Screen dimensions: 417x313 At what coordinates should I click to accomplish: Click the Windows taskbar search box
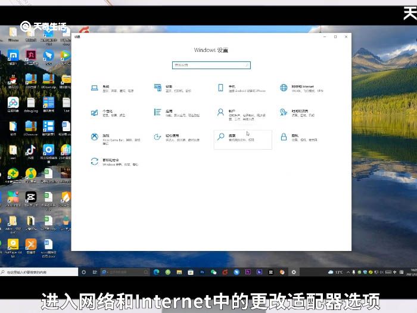[x=39, y=272]
